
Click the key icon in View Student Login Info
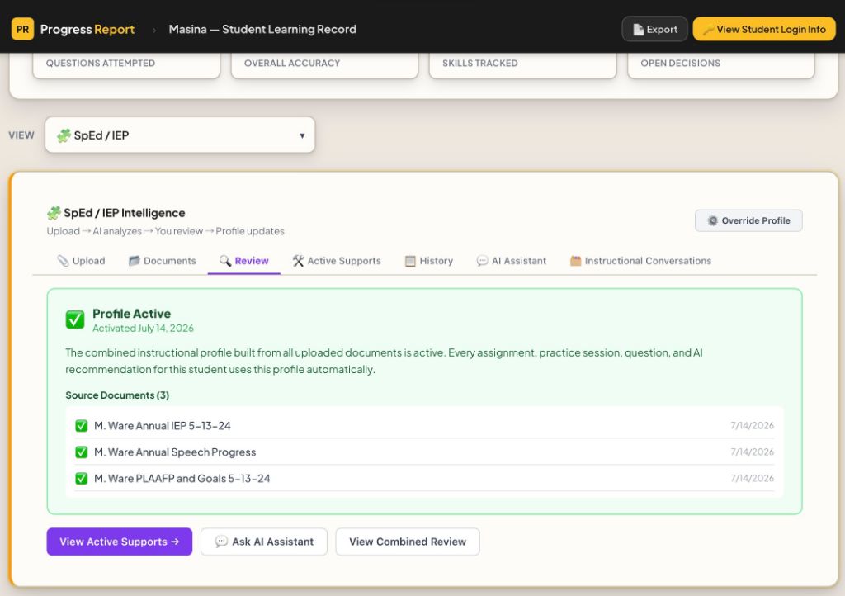click(x=708, y=30)
